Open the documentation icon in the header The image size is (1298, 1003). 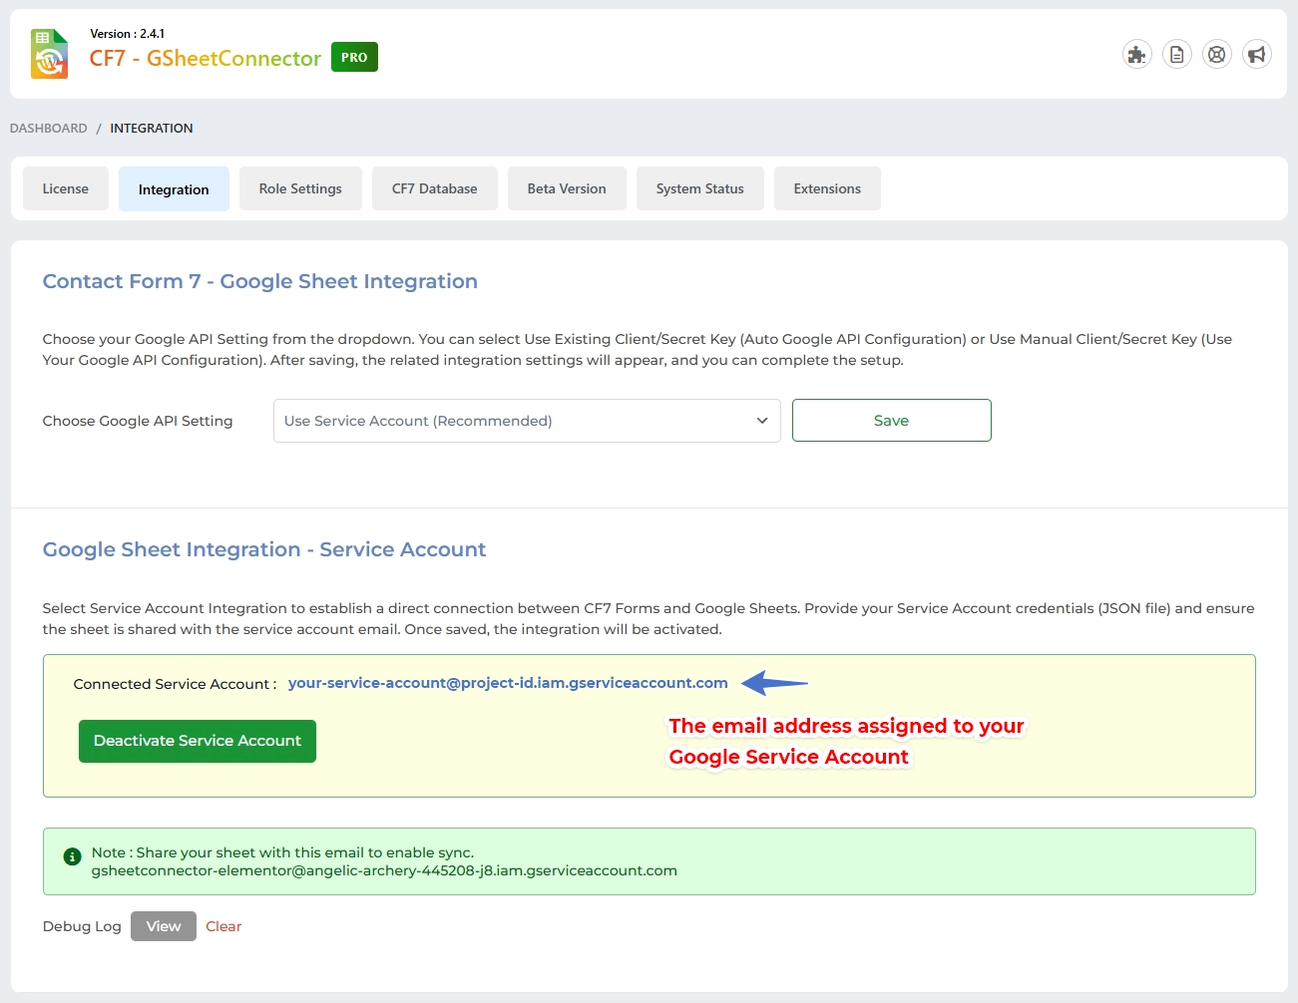[x=1176, y=54]
